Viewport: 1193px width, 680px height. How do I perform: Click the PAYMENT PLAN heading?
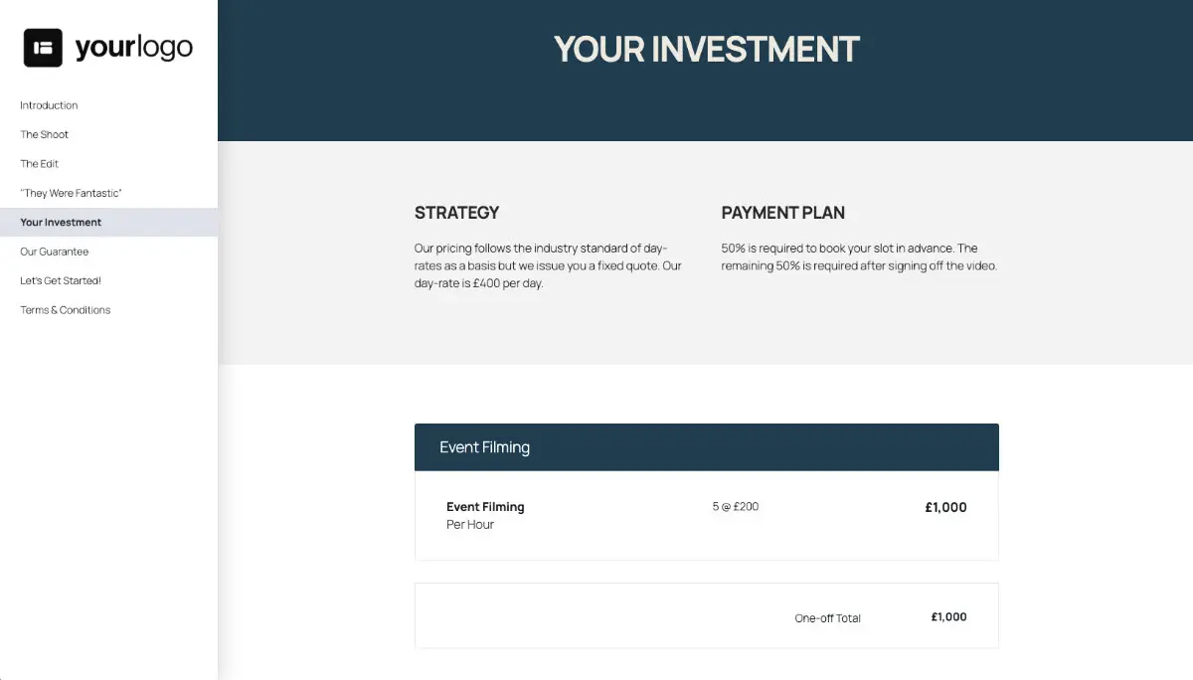(x=783, y=213)
